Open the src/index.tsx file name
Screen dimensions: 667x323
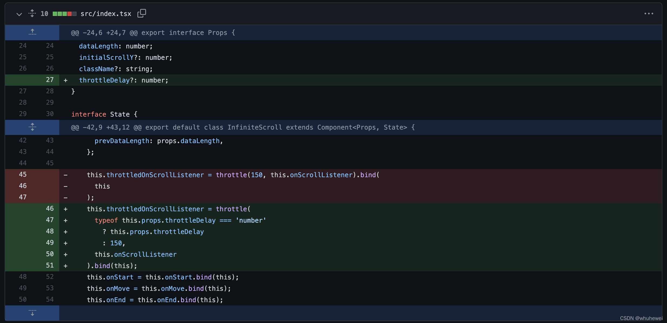tap(106, 14)
